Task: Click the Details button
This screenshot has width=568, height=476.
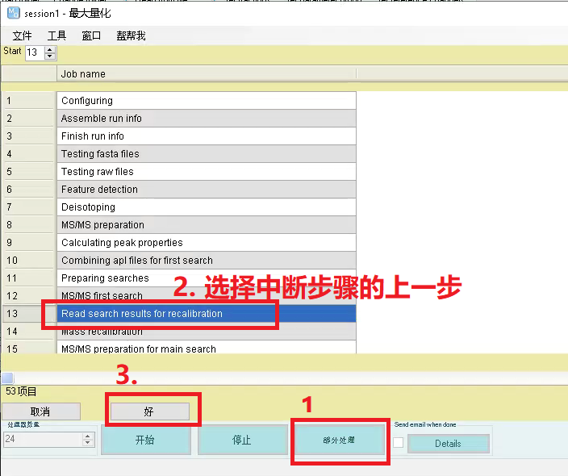Action: point(448,443)
